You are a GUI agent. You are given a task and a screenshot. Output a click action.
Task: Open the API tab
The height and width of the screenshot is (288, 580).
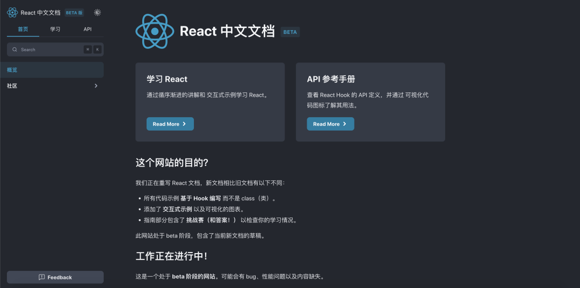coord(88,29)
